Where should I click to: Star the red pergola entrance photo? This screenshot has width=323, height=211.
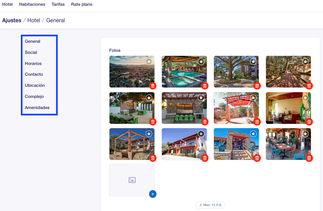tap(253, 98)
